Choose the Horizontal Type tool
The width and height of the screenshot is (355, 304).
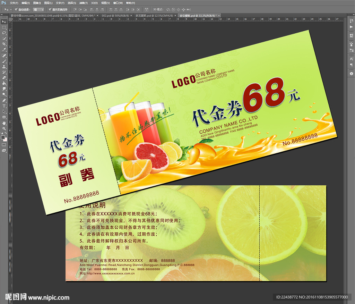(4, 106)
